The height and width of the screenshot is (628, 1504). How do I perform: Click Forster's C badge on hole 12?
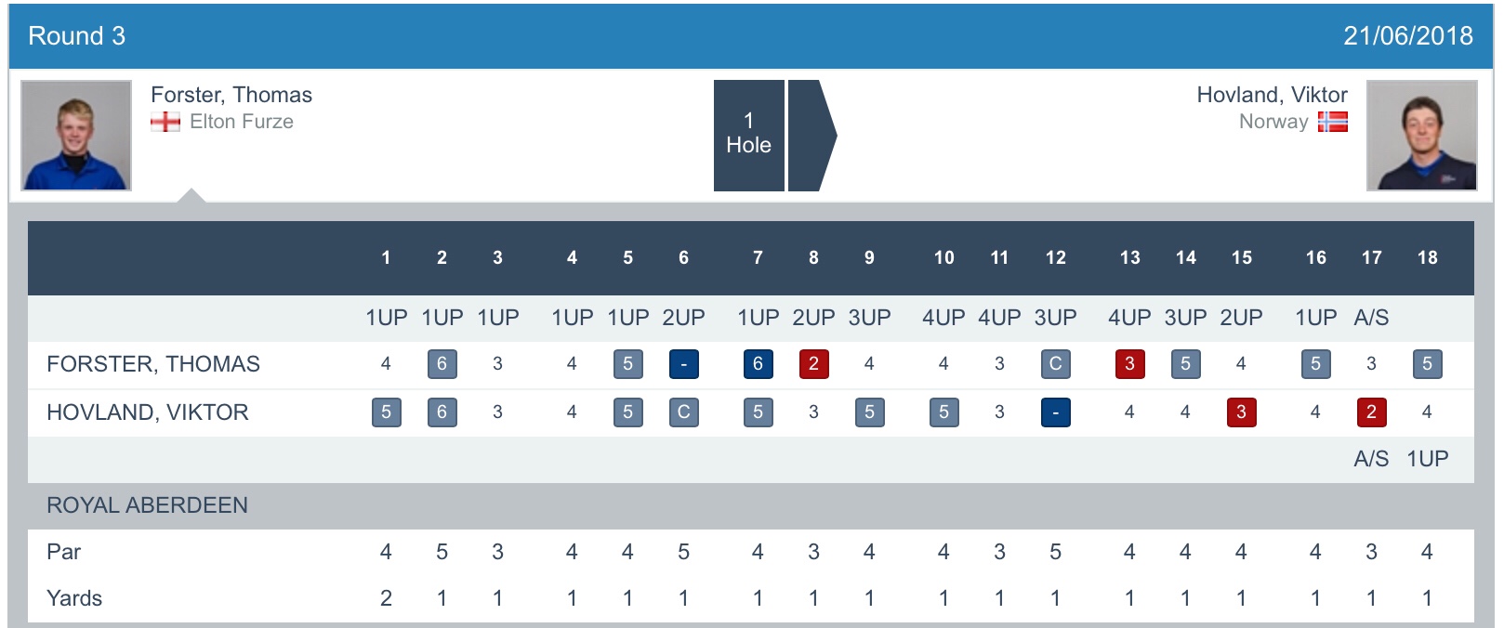pyautogui.click(x=1055, y=364)
